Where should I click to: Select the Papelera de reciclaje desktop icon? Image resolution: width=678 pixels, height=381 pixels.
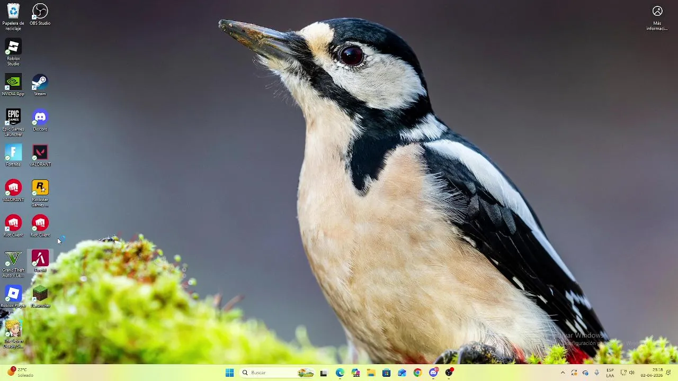click(13, 17)
